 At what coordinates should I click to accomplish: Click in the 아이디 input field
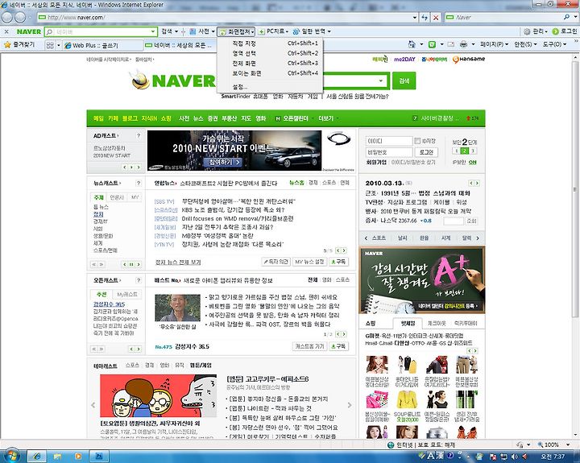pyautogui.click(x=389, y=141)
